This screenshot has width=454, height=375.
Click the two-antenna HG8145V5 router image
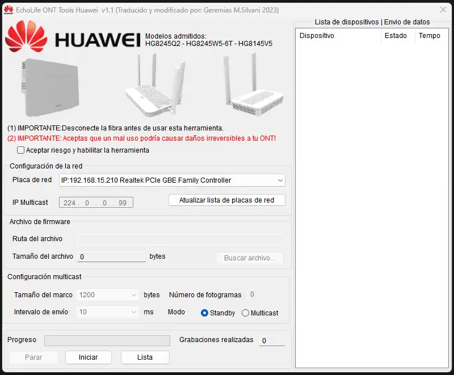[x=253, y=85]
